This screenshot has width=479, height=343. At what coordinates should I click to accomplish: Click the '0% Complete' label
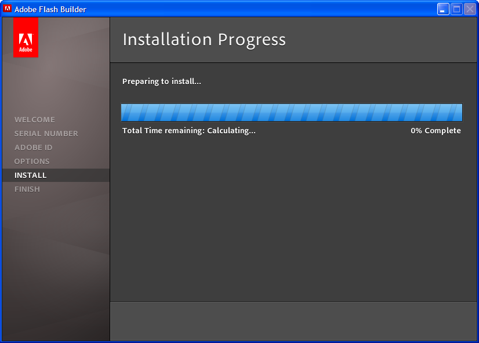436,130
